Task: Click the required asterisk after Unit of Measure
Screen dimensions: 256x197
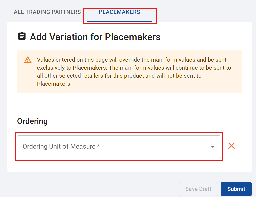Action: 98,146
